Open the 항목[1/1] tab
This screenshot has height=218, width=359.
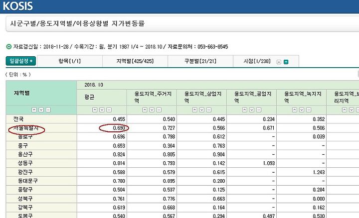[x=70, y=61]
